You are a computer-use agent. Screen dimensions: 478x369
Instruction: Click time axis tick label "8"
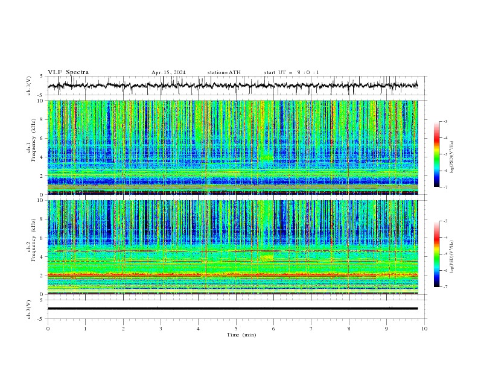coord(349,329)
